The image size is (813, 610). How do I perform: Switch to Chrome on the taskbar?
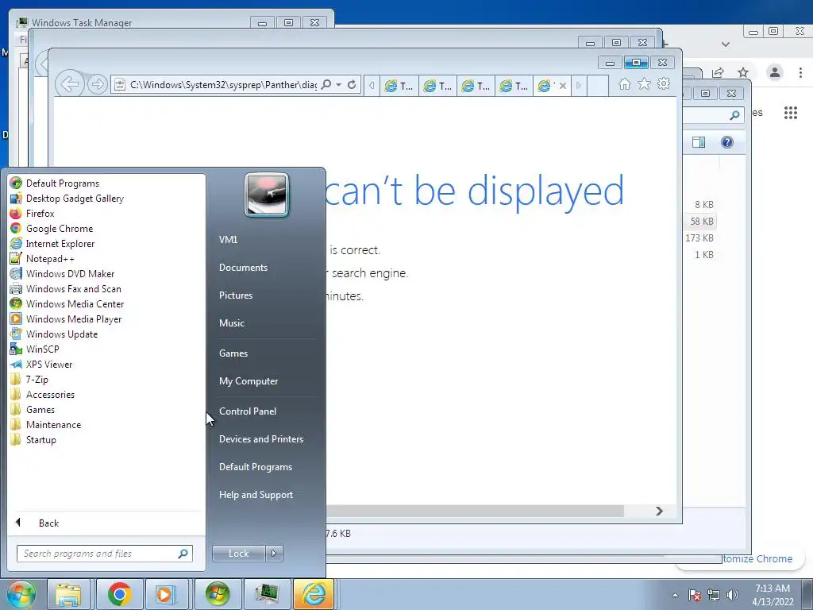click(119, 594)
